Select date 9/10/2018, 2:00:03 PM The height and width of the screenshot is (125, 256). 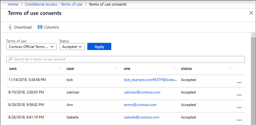coord(26,92)
